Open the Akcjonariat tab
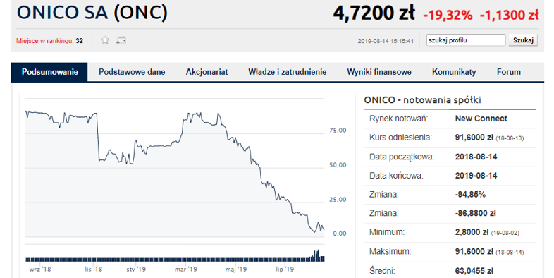554x278 pixels. pyautogui.click(x=207, y=72)
